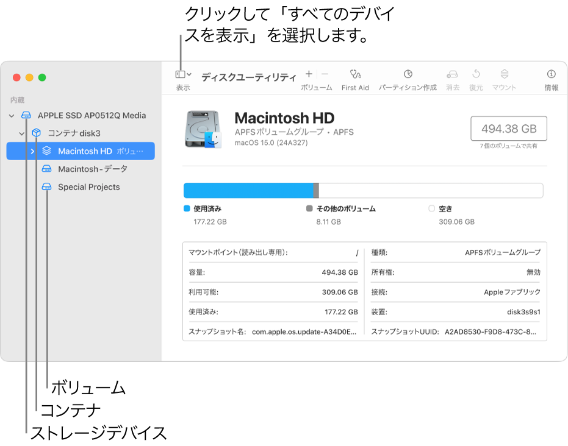The image size is (568, 446).
Task: Click the 8.11 GB other volumes value
Action: point(329,222)
